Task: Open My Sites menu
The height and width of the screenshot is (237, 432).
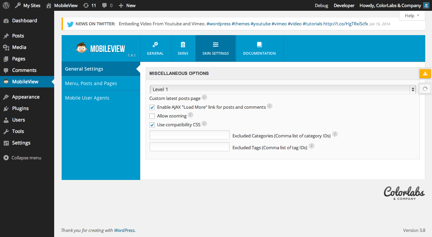Action: (x=28, y=5)
